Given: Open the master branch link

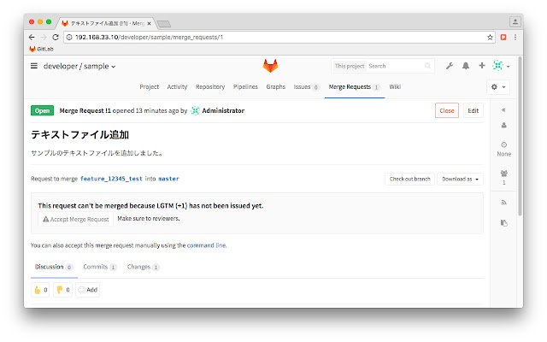Looking at the screenshot, I should [x=168, y=179].
